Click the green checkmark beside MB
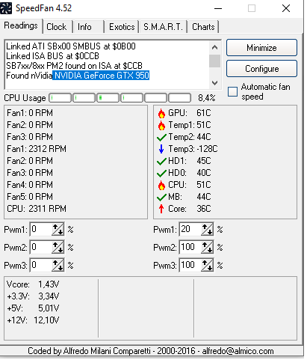 point(161,197)
